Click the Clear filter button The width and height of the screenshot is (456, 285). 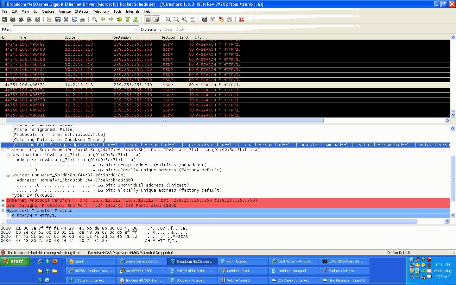coord(168,29)
